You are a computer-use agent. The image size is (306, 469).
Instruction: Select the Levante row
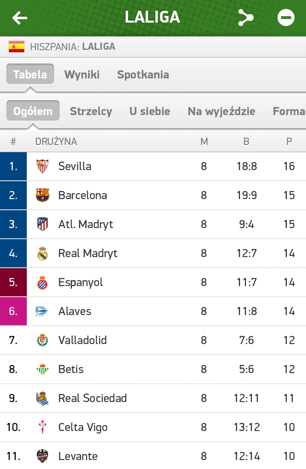click(x=153, y=455)
